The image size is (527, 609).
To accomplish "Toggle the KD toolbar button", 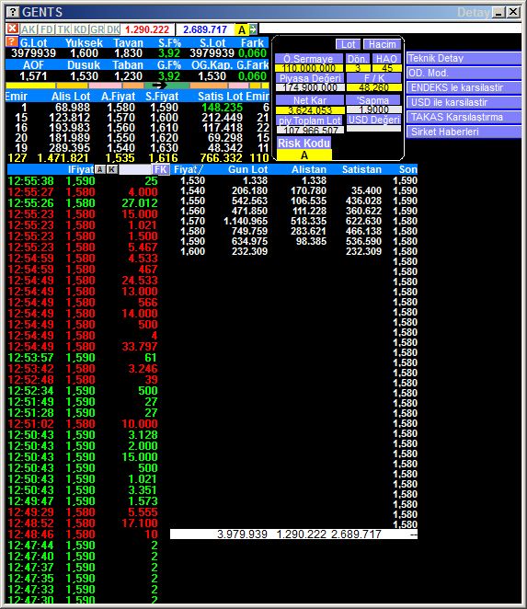I will tap(80, 29).
